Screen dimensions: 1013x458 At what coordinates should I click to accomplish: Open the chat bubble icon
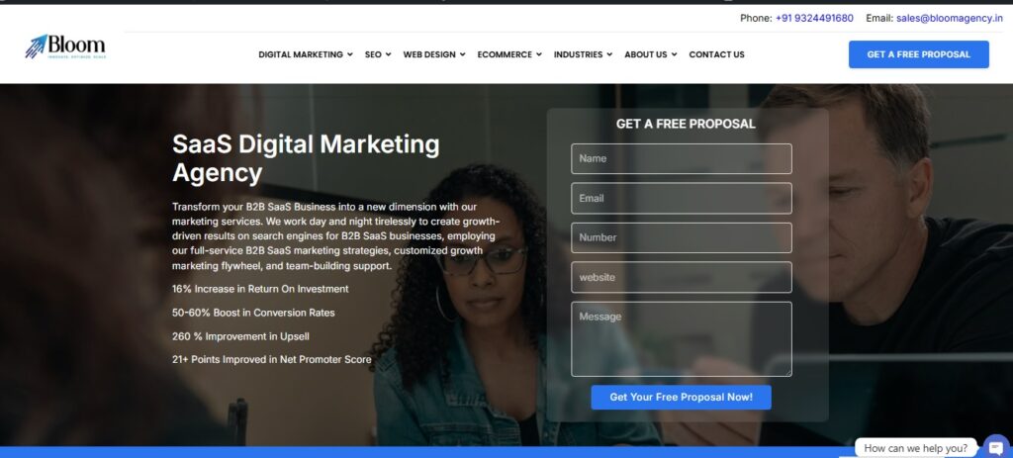pos(997,447)
